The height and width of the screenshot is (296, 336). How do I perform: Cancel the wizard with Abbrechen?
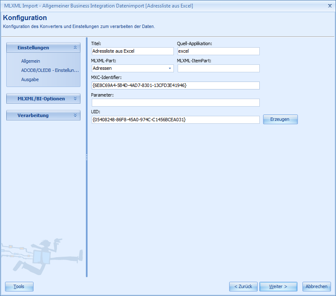click(x=316, y=286)
